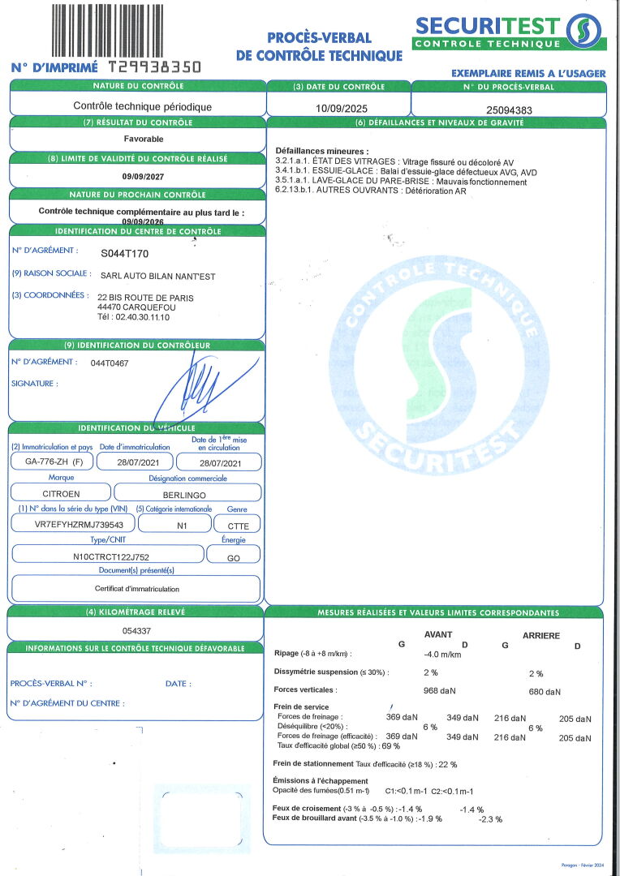Click the inspector's handwritten signature
Viewport: 620px width, 876px height.
pos(199,389)
